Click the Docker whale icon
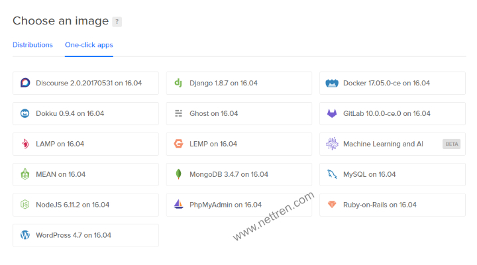Viewport: 477px width, 265px height. point(332,83)
